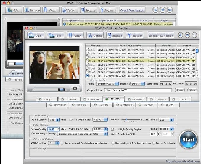The height and width of the screenshot is (164, 201).
Task: Click the mail icon in DVD Ripper toolbar
Action: [x=187, y=35]
